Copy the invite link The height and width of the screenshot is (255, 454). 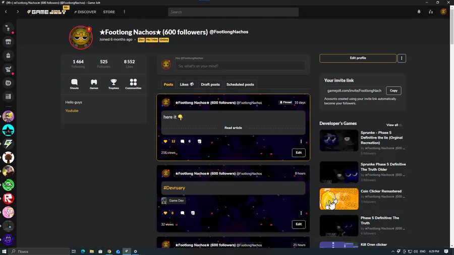(393, 91)
